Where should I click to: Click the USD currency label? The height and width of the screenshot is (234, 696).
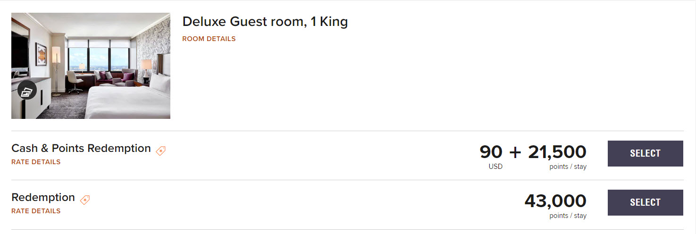(495, 167)
